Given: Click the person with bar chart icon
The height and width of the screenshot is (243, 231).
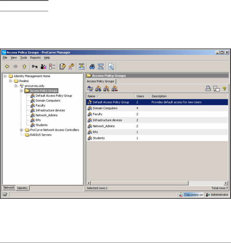Looking at the screenshot, I should click(43, 67).
